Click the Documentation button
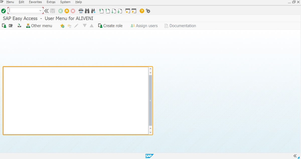Viewport: 301px width, 159px height. (180, 26)
